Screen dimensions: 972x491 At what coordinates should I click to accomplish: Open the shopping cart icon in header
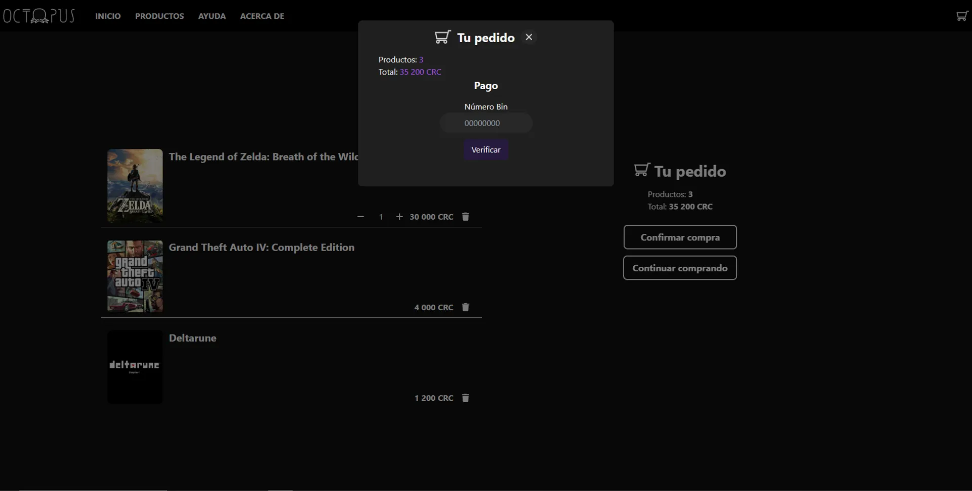point(961,16)
